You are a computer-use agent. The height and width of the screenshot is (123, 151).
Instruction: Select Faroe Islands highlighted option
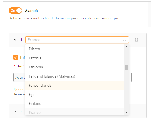(75, 85)
